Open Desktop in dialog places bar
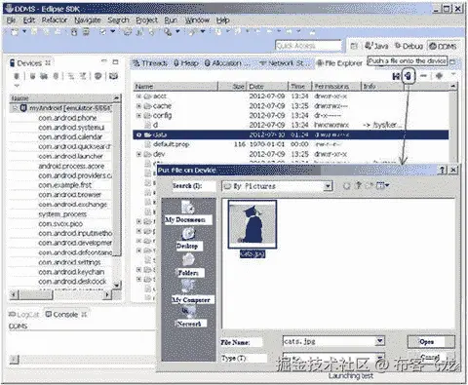Screen dimensions: 468x385 188,240
